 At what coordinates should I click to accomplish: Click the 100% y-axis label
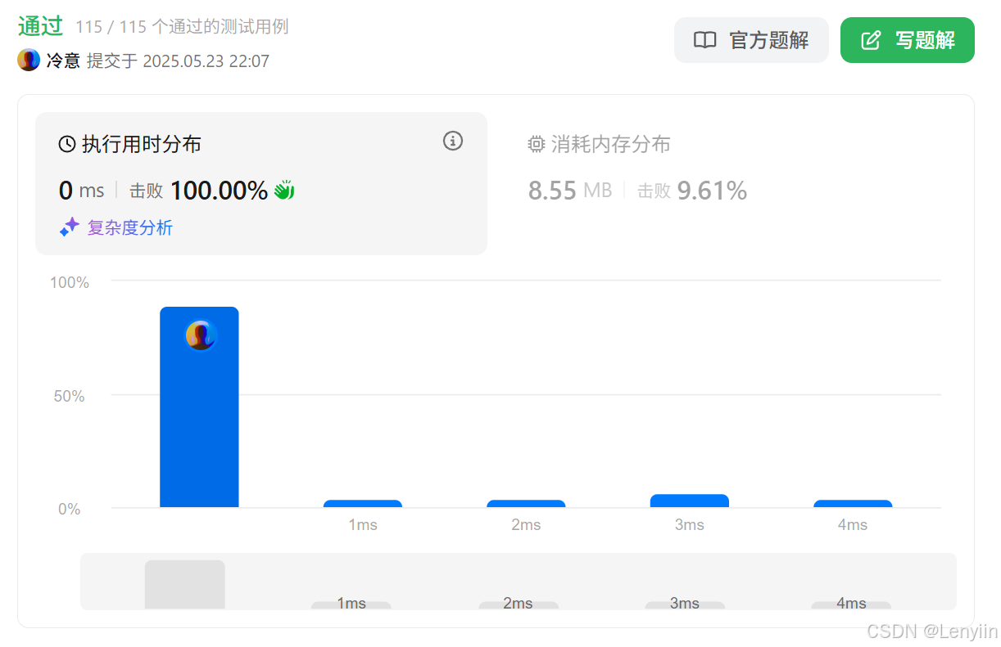[70, 282]
